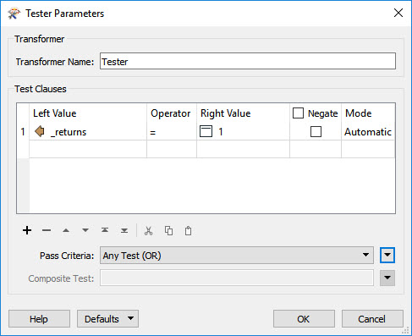Confirm with the OK button
The width and height of the screenshot is (412, 336).
click(304, 319)
